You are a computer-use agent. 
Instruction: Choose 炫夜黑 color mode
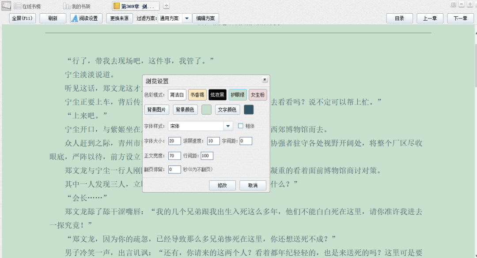tap(217, 95)
